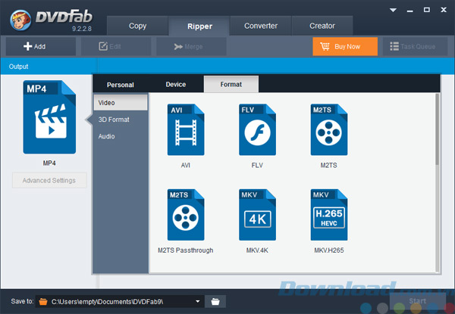Click the Save to path field
The image size is (455, 314).
coord(120,302)
